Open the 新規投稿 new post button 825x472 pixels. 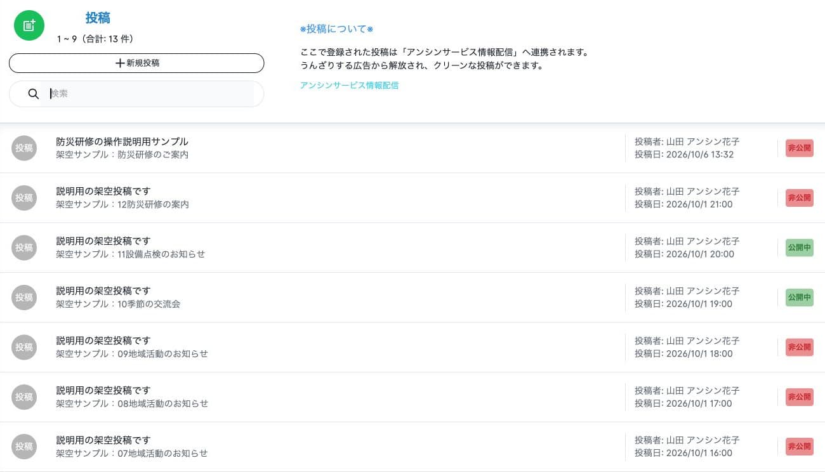(x=136, y=63)
